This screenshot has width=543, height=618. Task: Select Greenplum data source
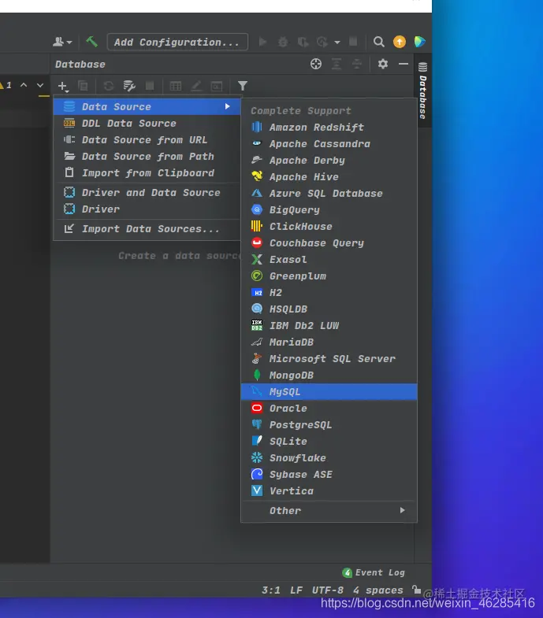329,276
